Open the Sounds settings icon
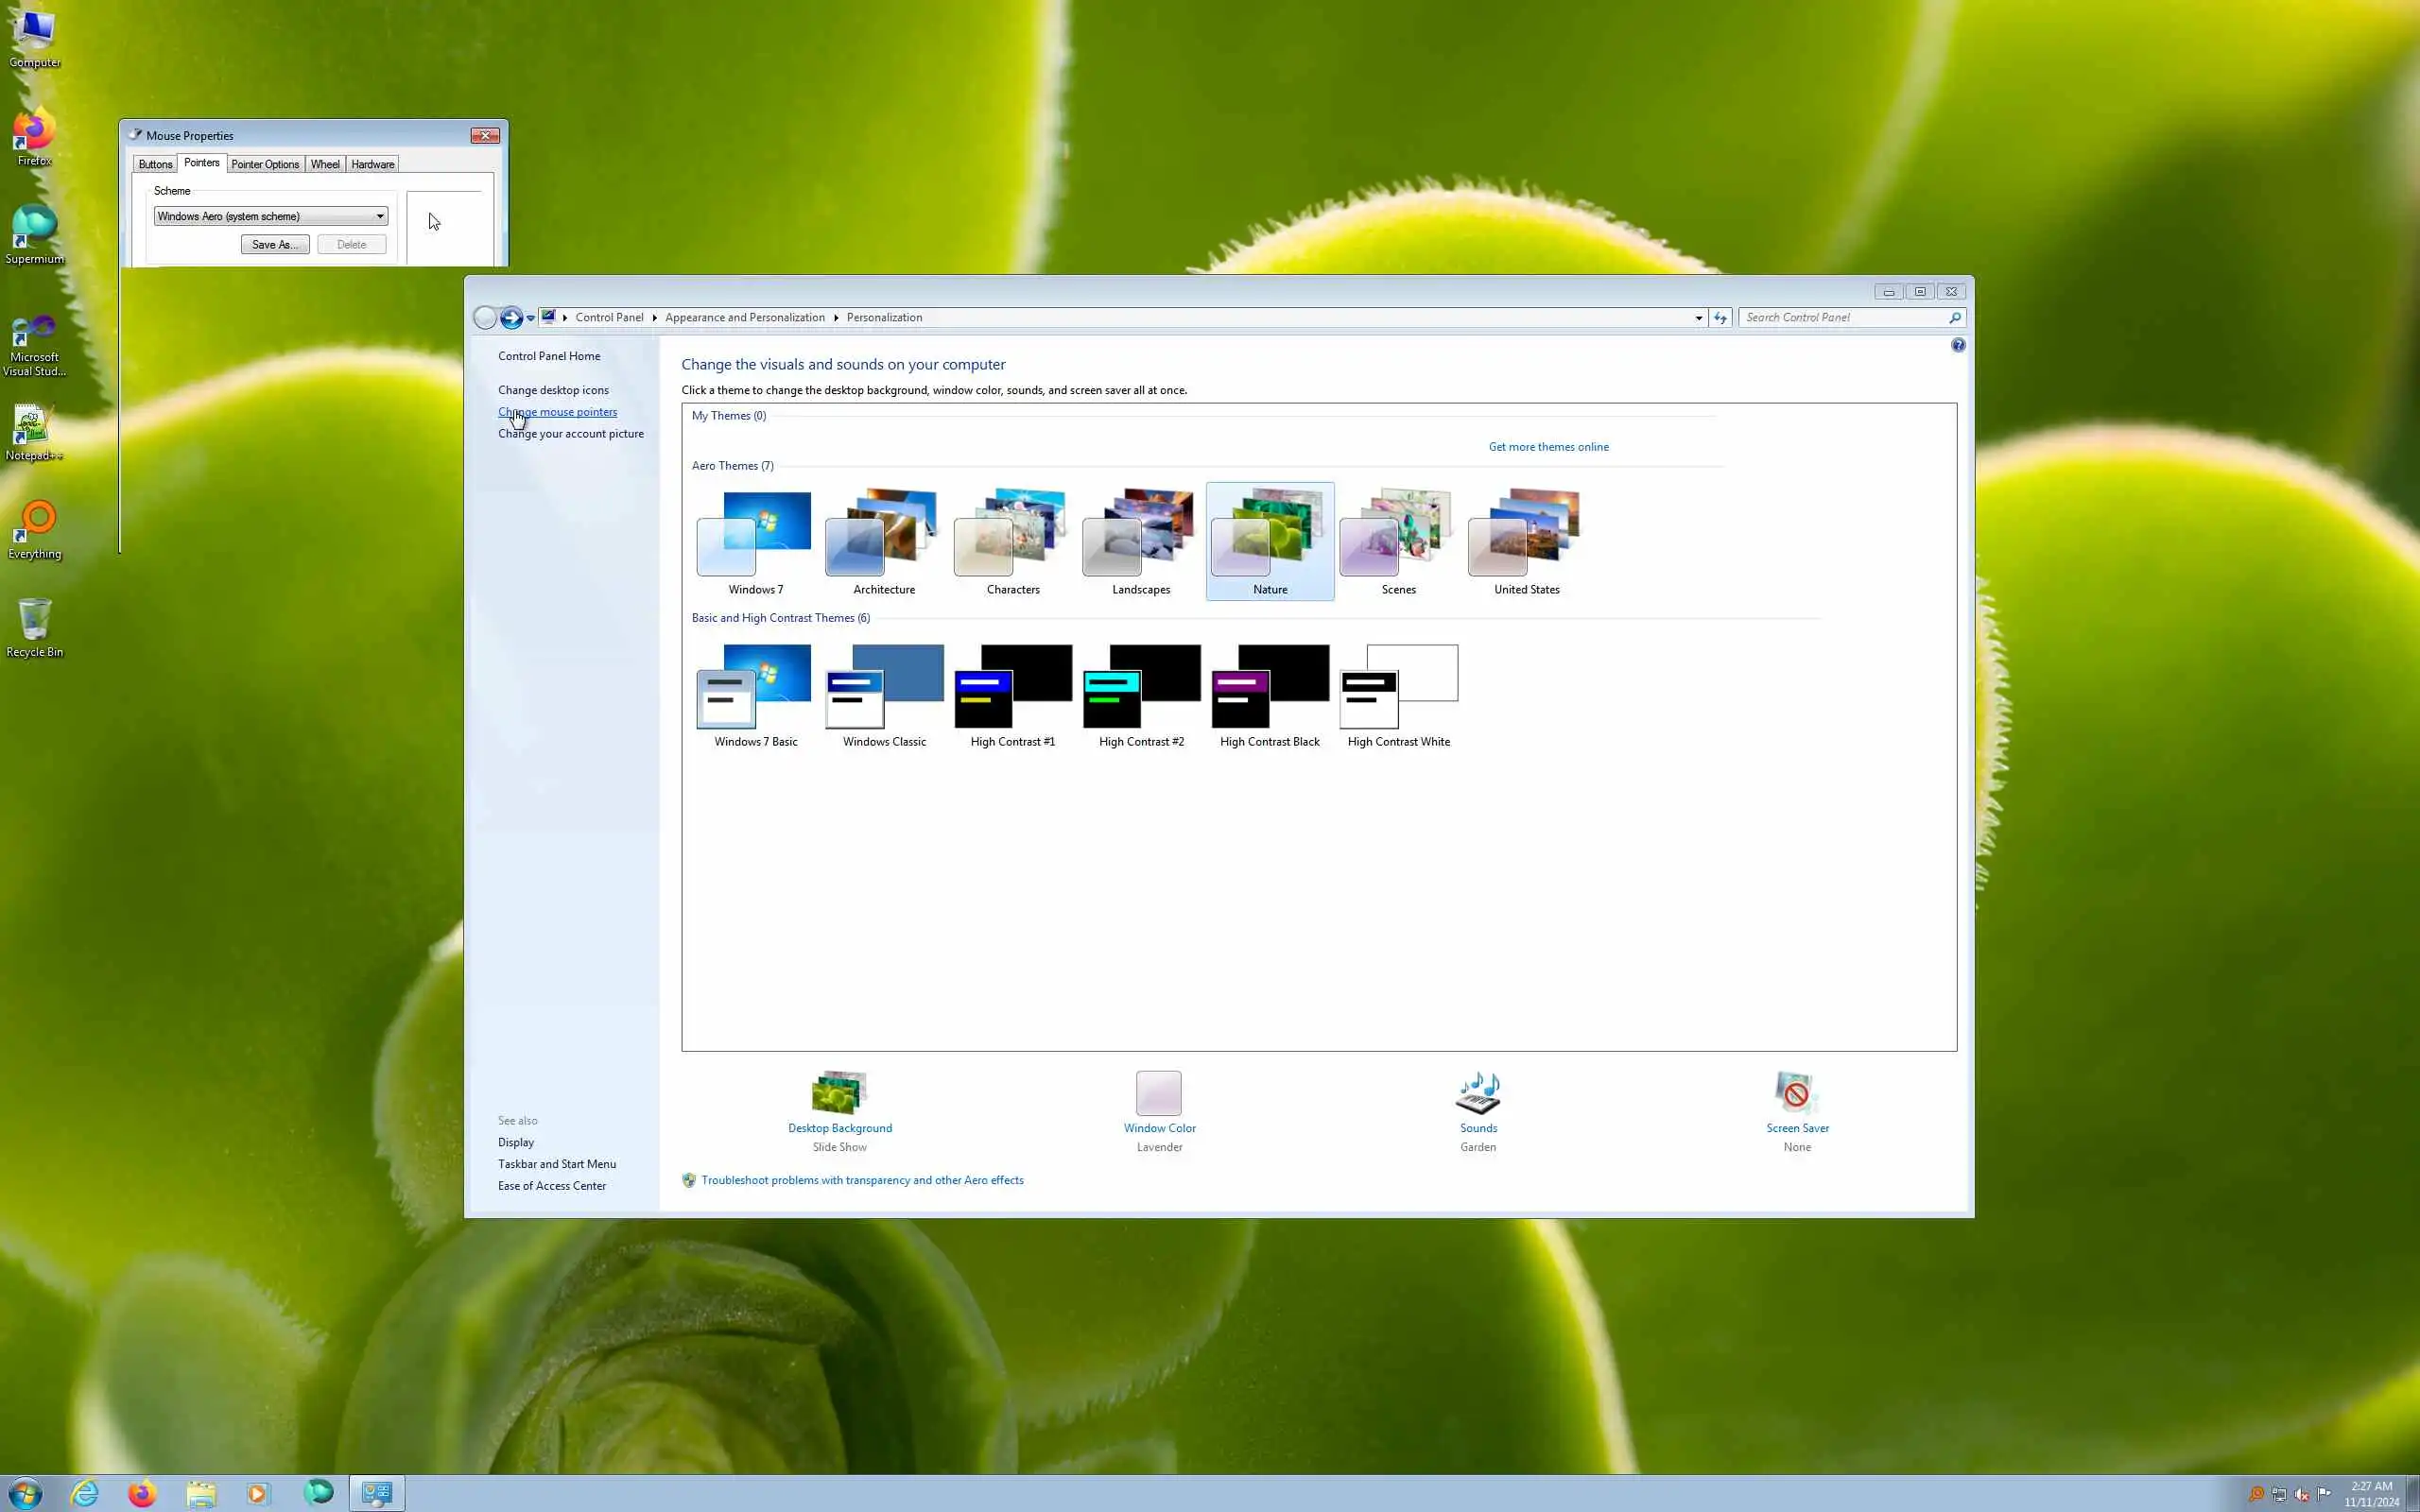This screenshot has width=2420, height=1512. (x=1477, y=1092)
